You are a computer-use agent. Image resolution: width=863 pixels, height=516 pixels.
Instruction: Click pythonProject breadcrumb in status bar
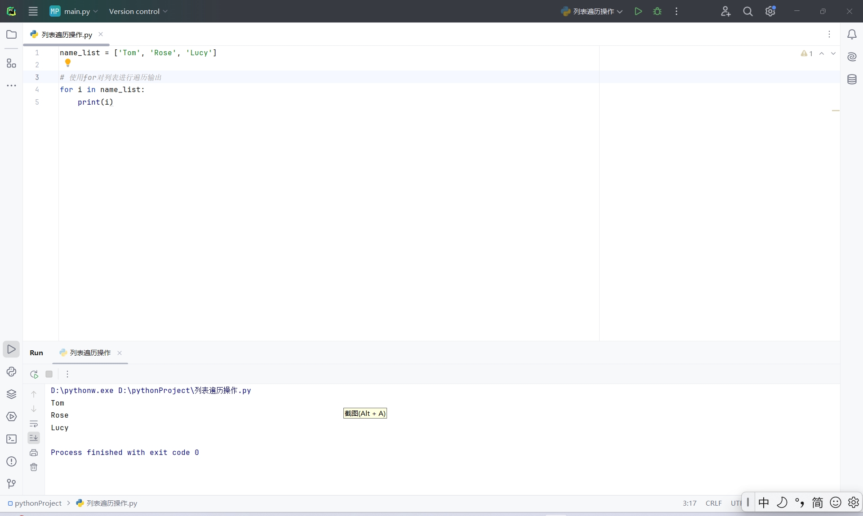[x=38, y=503]
